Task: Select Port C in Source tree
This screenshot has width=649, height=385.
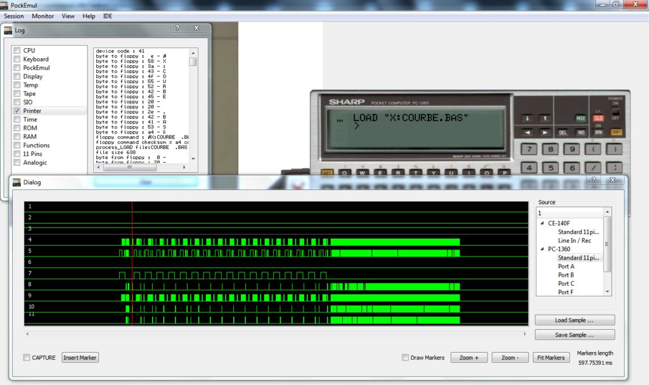Action: point(566,283)
